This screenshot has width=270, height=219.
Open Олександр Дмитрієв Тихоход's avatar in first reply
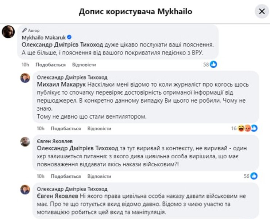click(25, 78)
